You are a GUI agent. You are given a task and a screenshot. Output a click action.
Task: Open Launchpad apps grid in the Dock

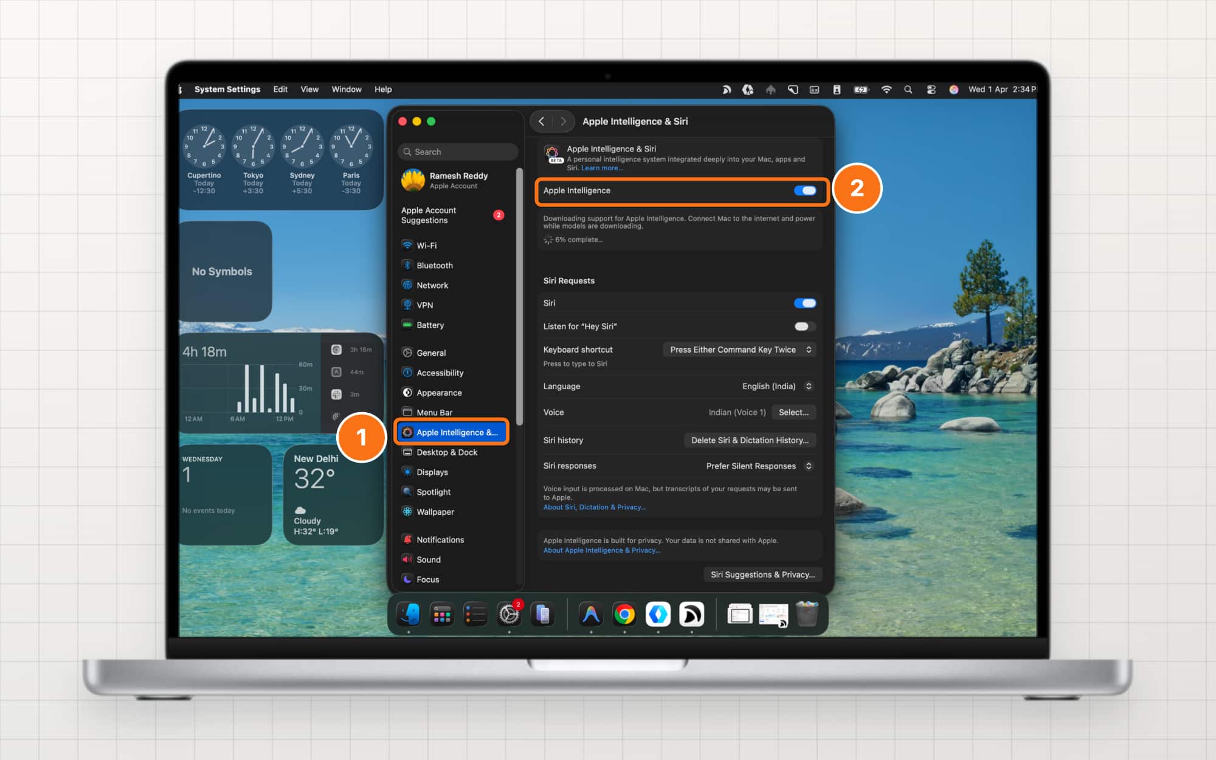442,615
